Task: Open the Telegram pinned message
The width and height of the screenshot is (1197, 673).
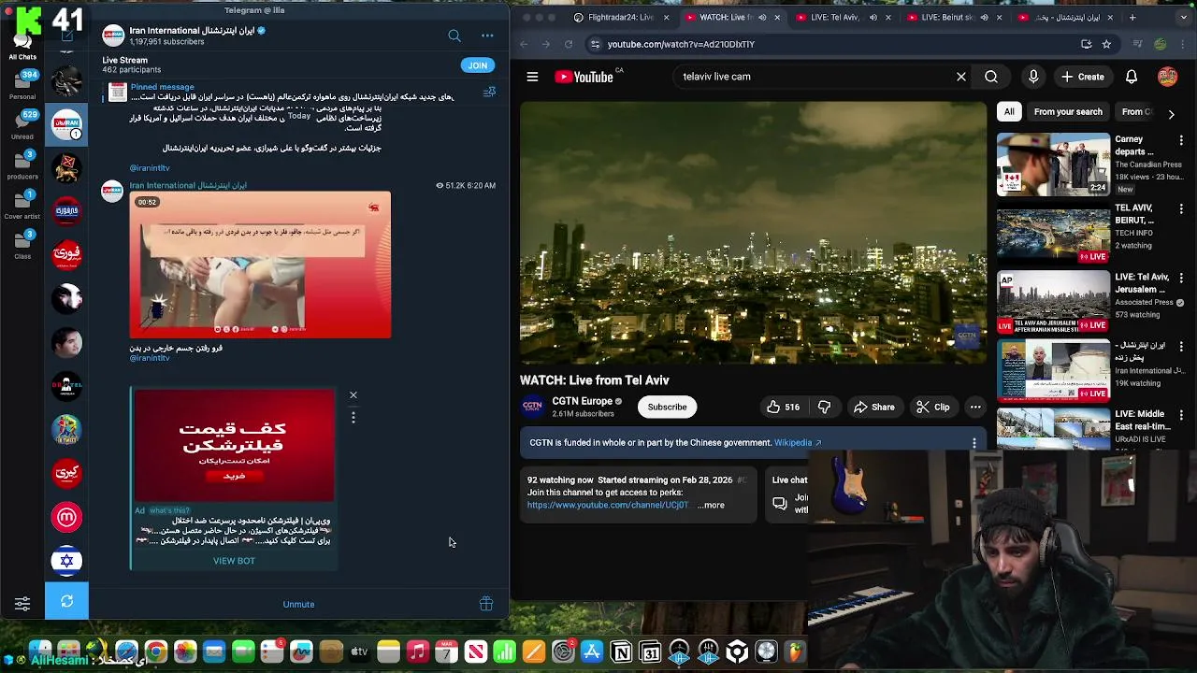Action: [x=290, y=92]
